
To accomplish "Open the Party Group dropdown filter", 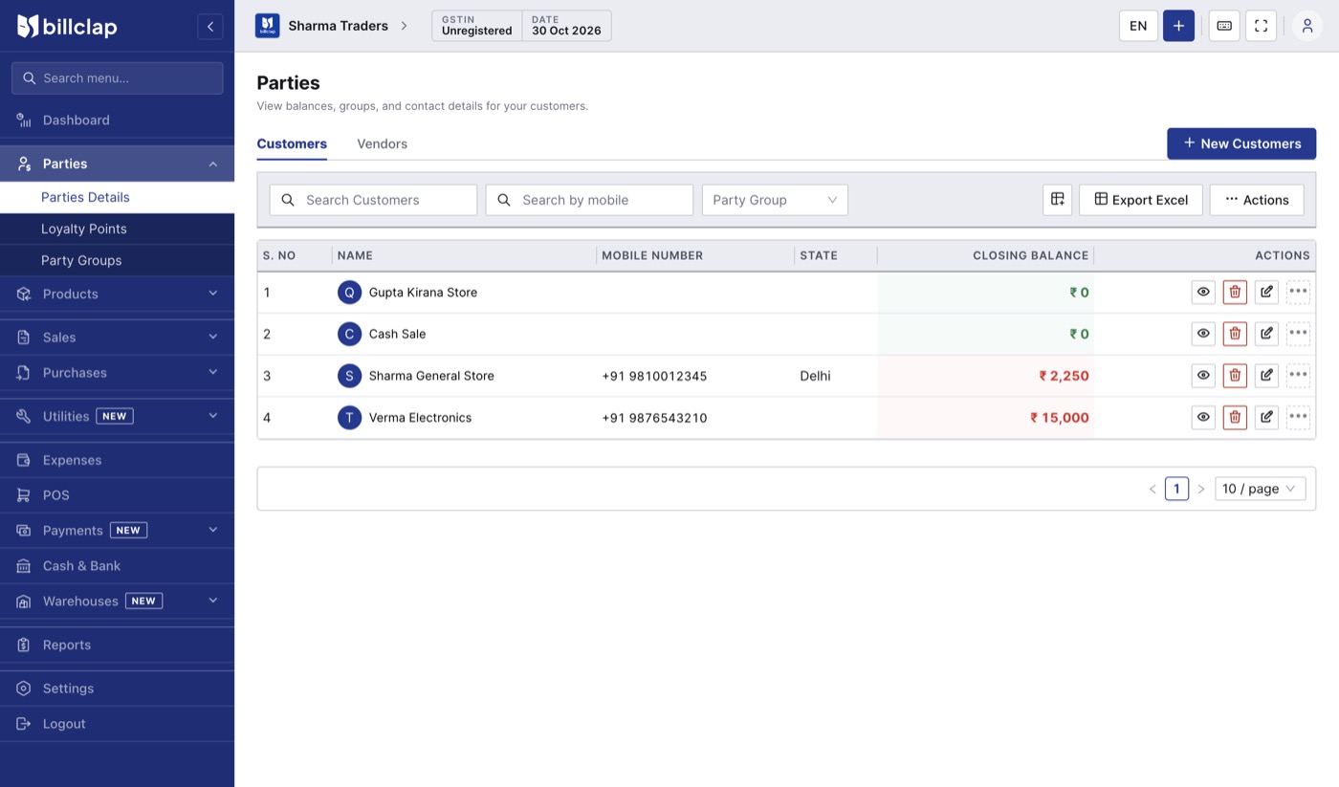I will [775, 200].
